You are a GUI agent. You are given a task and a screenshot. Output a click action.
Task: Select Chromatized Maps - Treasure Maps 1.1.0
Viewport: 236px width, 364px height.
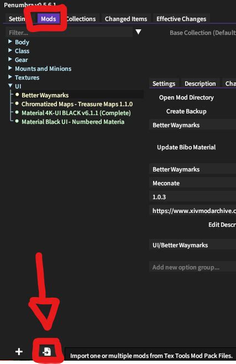tap(77, 104)
